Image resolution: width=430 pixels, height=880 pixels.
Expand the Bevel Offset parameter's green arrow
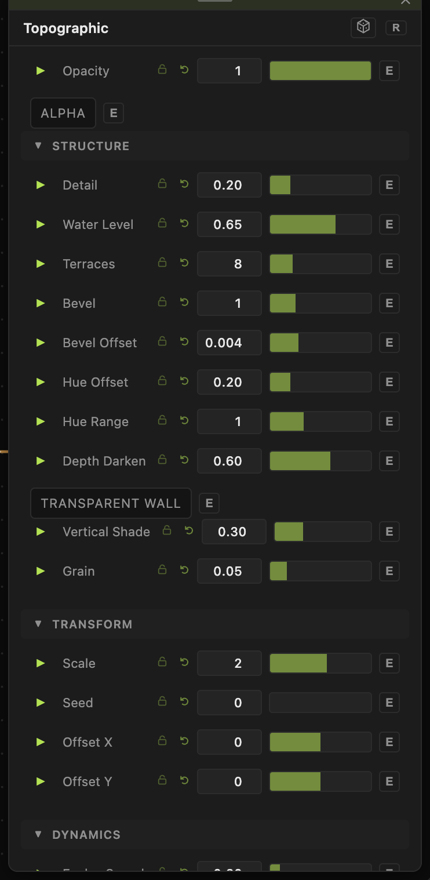click(41, 343)
